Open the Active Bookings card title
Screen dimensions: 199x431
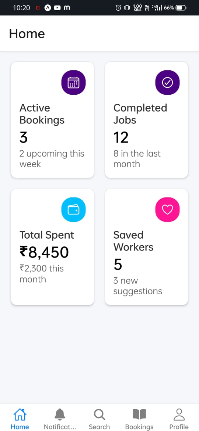pyautogui.click(x=42, y=114)
